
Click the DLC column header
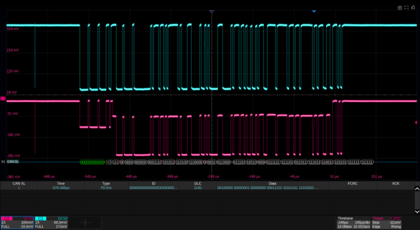pos(197,183)
